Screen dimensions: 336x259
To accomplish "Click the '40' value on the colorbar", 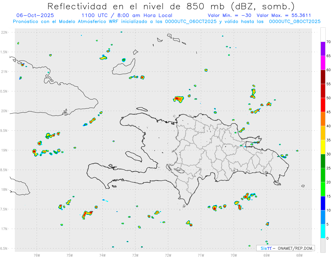I will pyautogui.click(x=328, y=126).
